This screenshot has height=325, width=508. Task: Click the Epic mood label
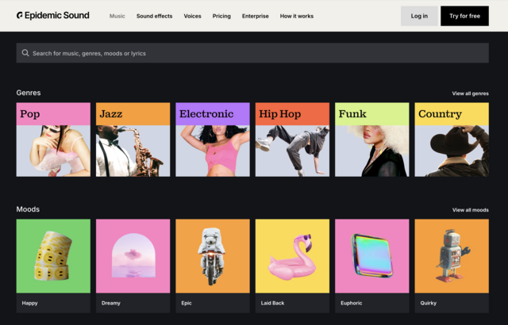[x=187, y=303]
